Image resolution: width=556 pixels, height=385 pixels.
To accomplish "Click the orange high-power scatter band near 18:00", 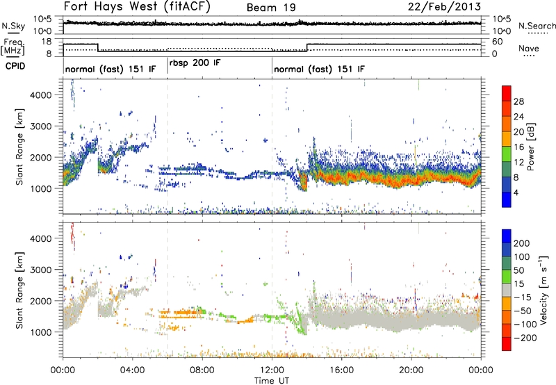I will point(377,177).
